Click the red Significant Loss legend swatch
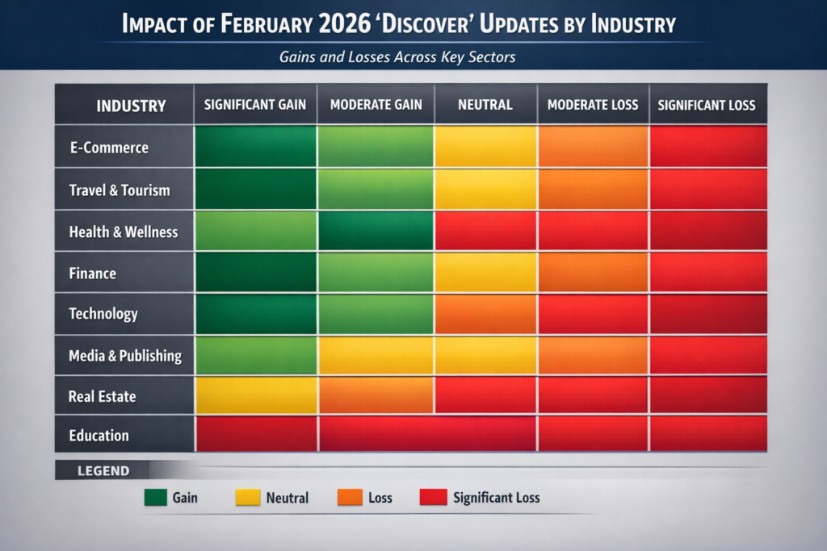 point(434,498)
